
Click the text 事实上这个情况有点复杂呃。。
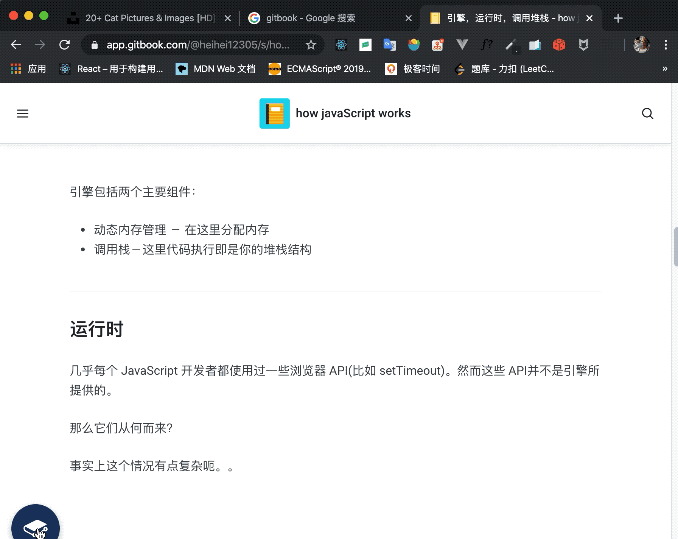152,466
